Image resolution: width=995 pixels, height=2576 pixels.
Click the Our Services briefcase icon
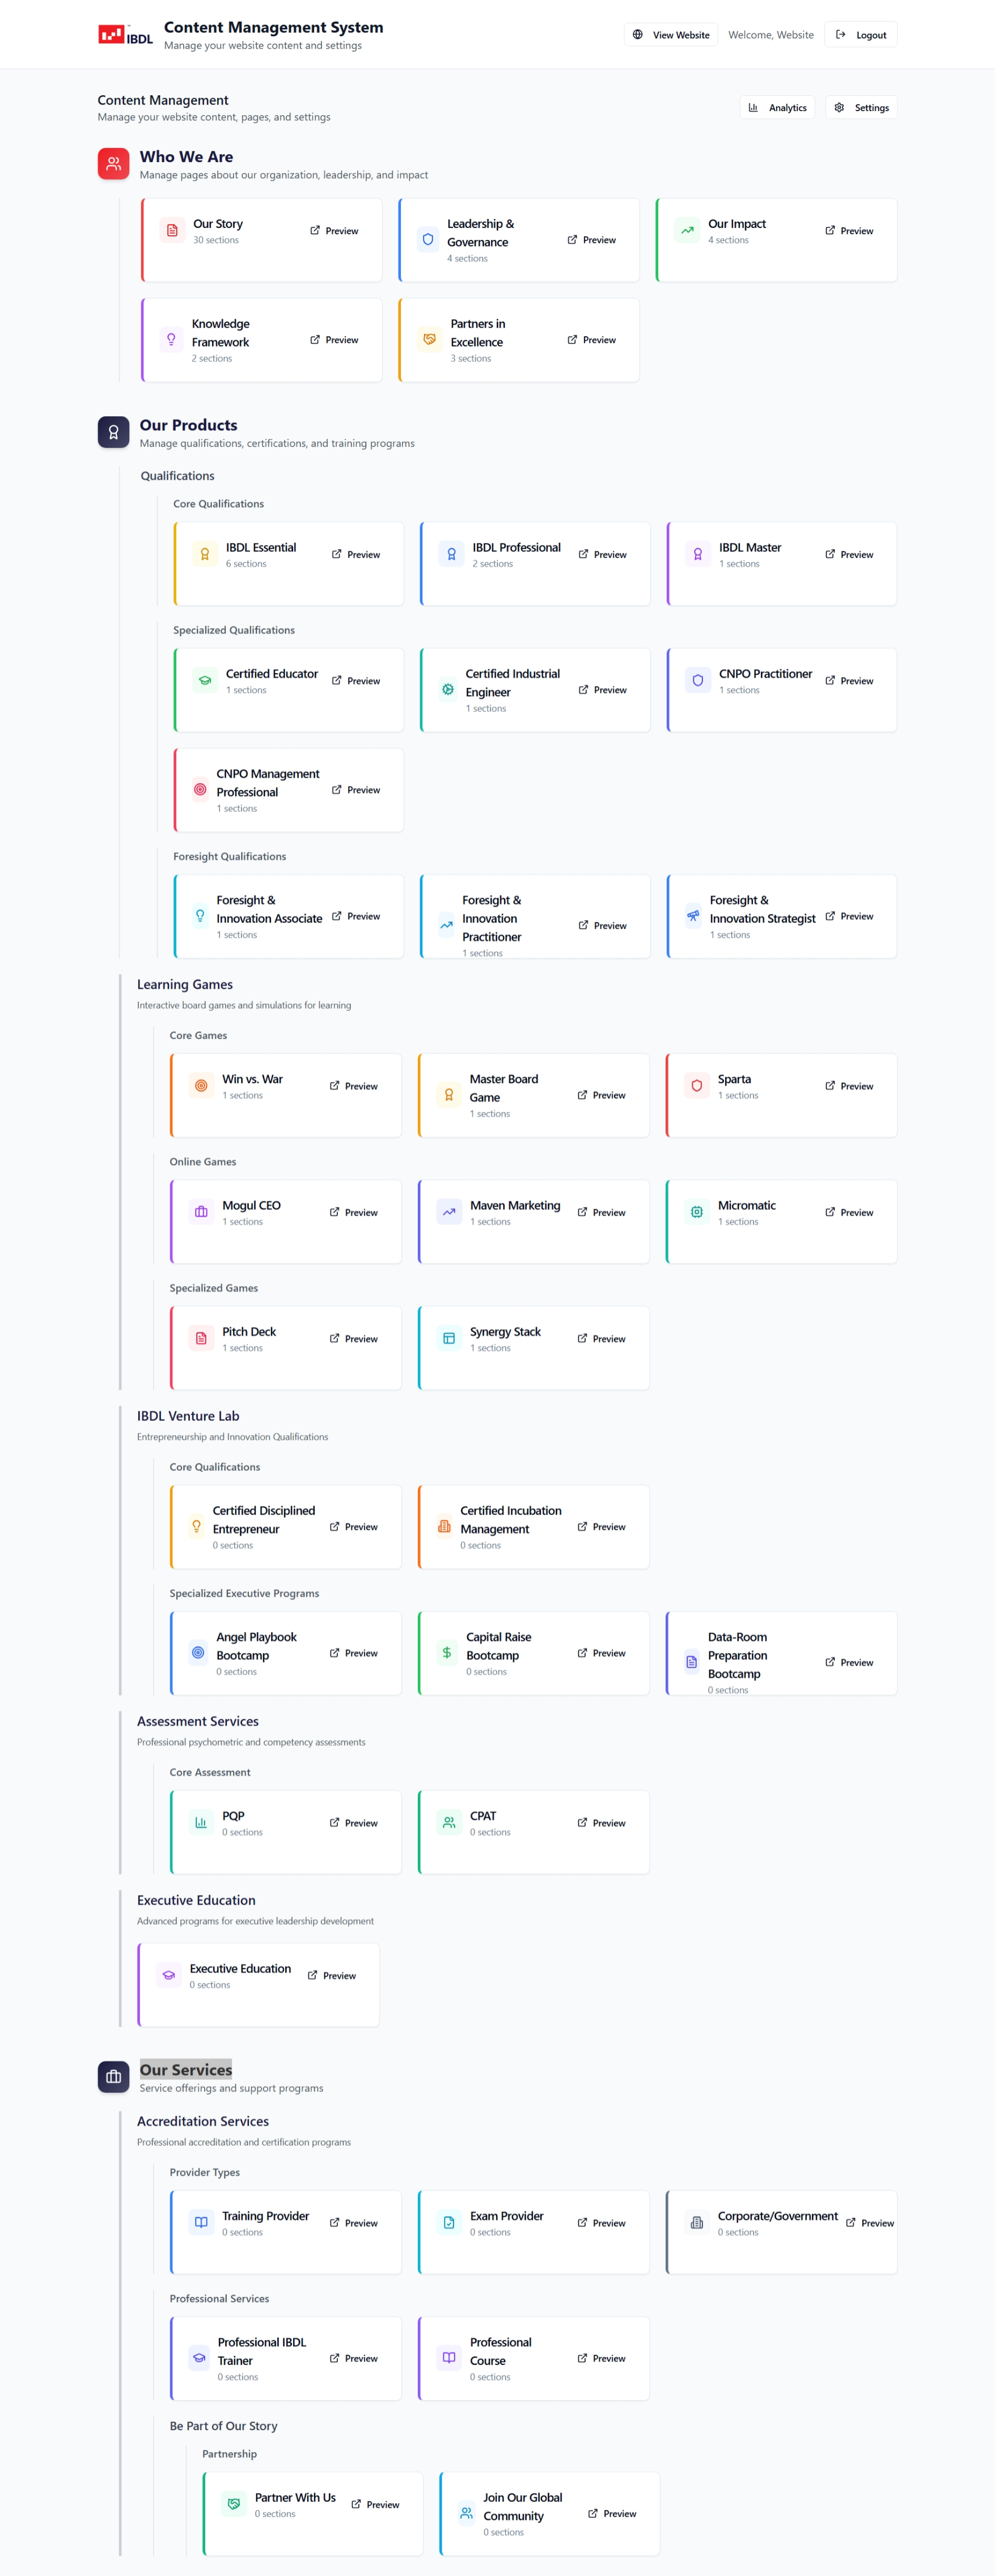(x=113, y=2076)
